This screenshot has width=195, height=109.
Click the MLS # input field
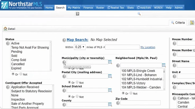[x=122, y=47]
